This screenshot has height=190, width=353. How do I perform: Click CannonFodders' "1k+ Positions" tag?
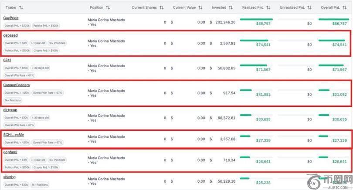point(13,100)
